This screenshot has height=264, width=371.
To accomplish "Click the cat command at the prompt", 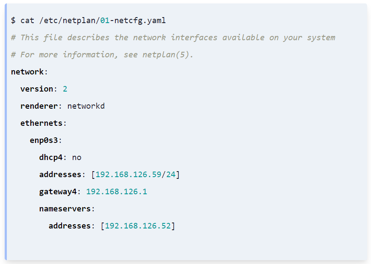I will click(x=27, y=21).
